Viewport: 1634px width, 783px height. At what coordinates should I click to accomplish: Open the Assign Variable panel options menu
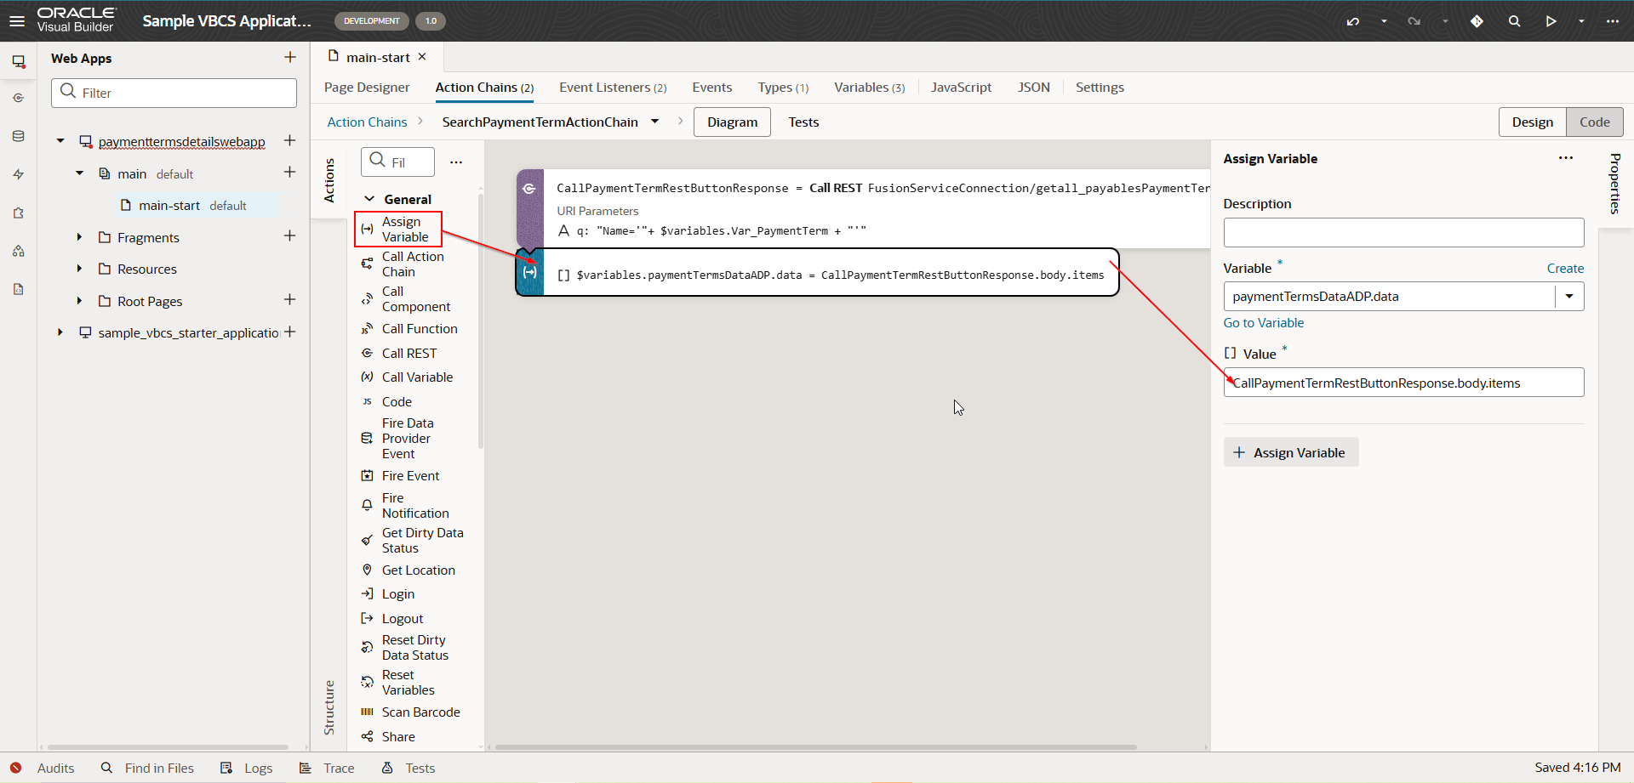point(1566,158)
